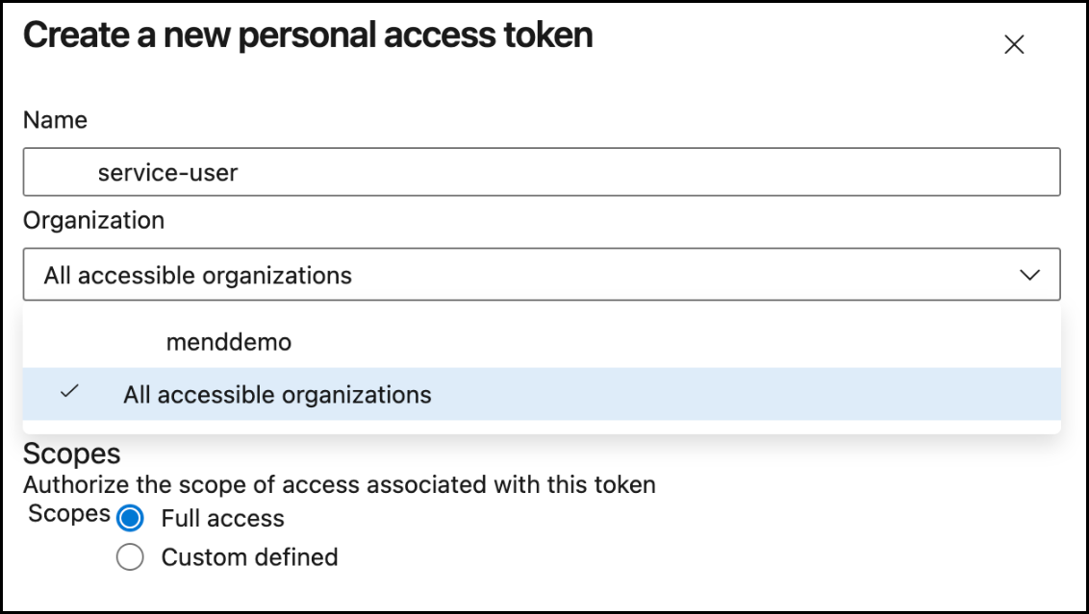1089x614 pixels.
Task: Click the small 'Scopes' label beside radios
Action: pos(68,514)
